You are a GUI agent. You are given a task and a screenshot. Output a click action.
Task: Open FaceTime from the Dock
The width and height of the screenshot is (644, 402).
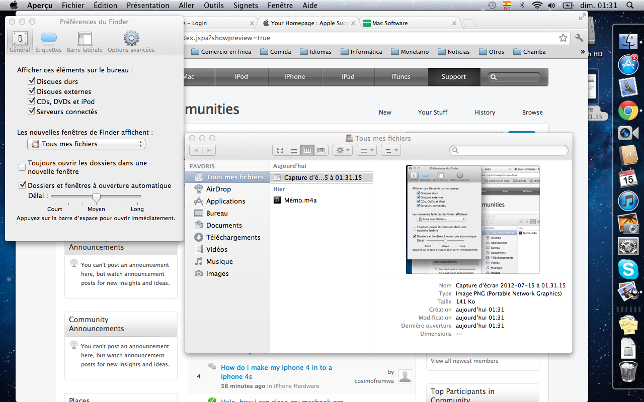click(x=628, y=133)
